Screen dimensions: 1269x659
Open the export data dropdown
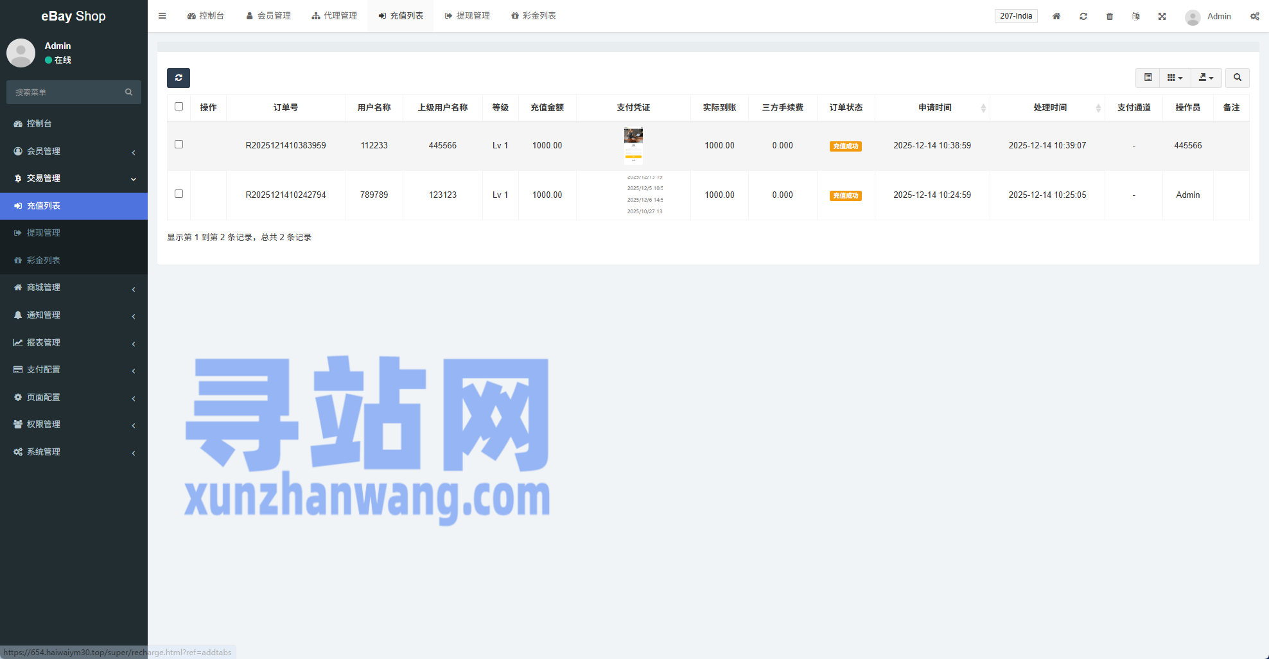click(1205, 78)
